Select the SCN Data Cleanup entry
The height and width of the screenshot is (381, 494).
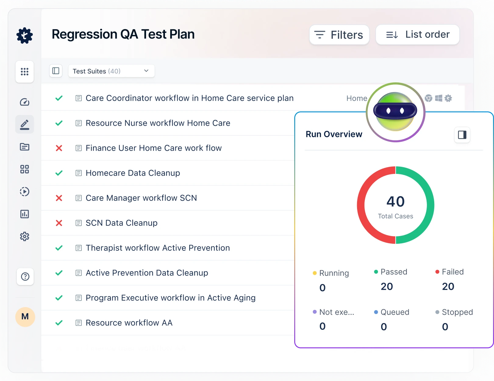[x=121, y=223]
